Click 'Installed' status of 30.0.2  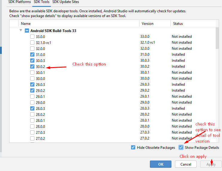click(178, 66)
